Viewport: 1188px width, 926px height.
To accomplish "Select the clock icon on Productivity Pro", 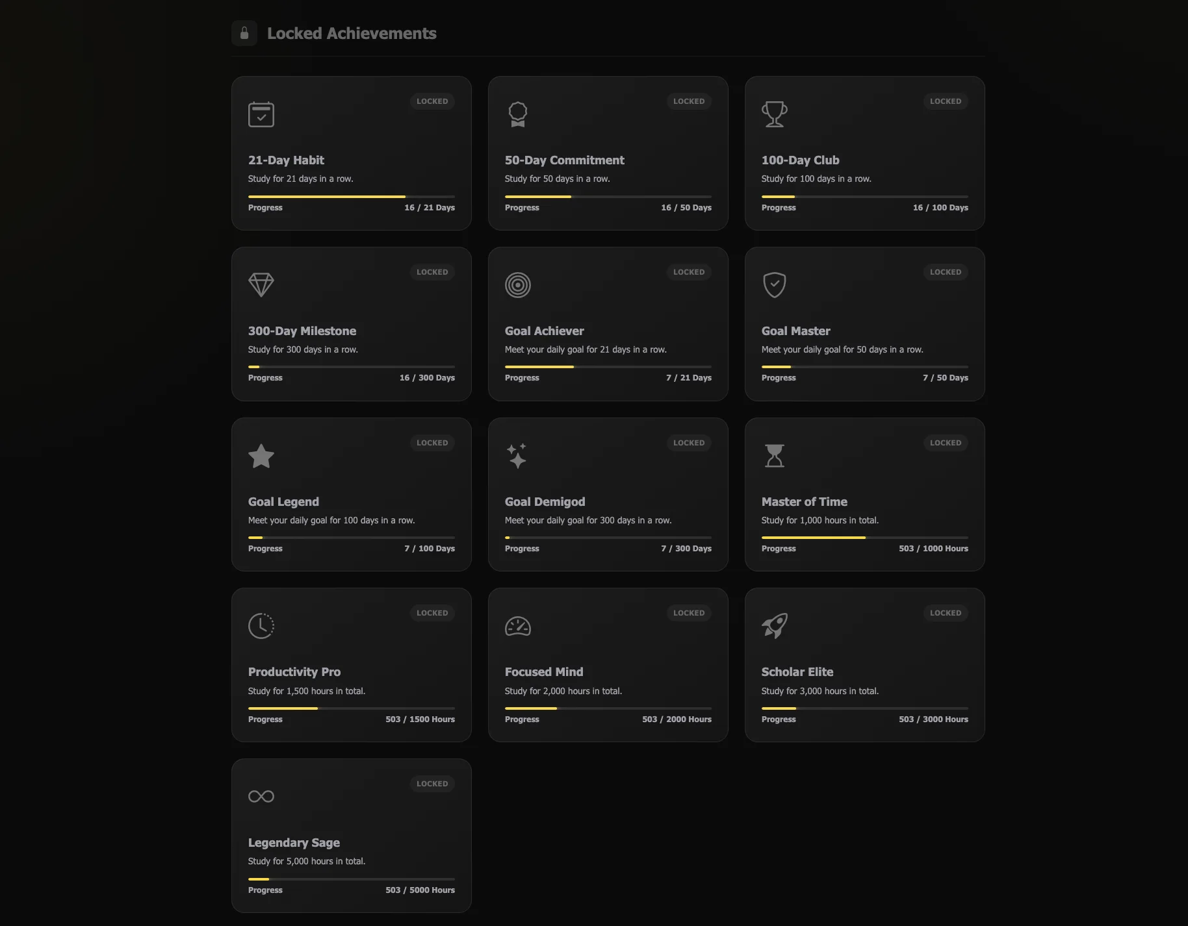I will (x=261, y=626).
